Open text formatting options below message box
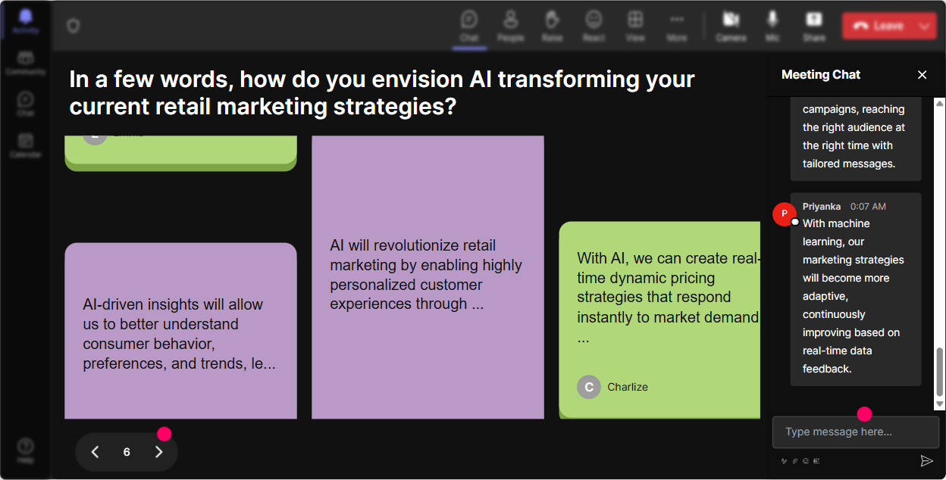The width and height of the screenshot is (946, 480). click(785, 460)
